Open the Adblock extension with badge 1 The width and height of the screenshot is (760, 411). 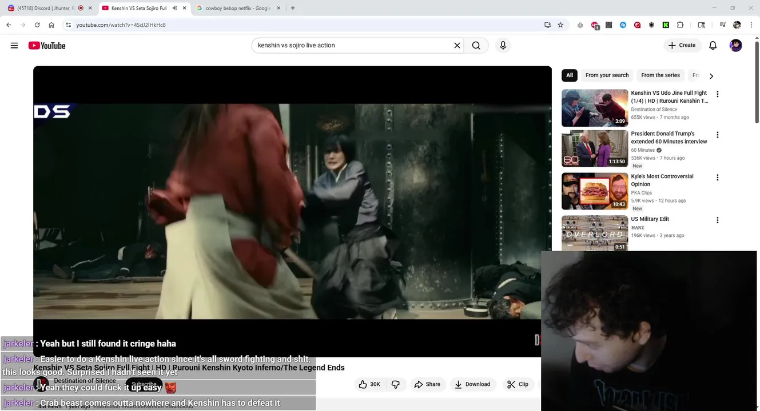[x=595, y=25]
